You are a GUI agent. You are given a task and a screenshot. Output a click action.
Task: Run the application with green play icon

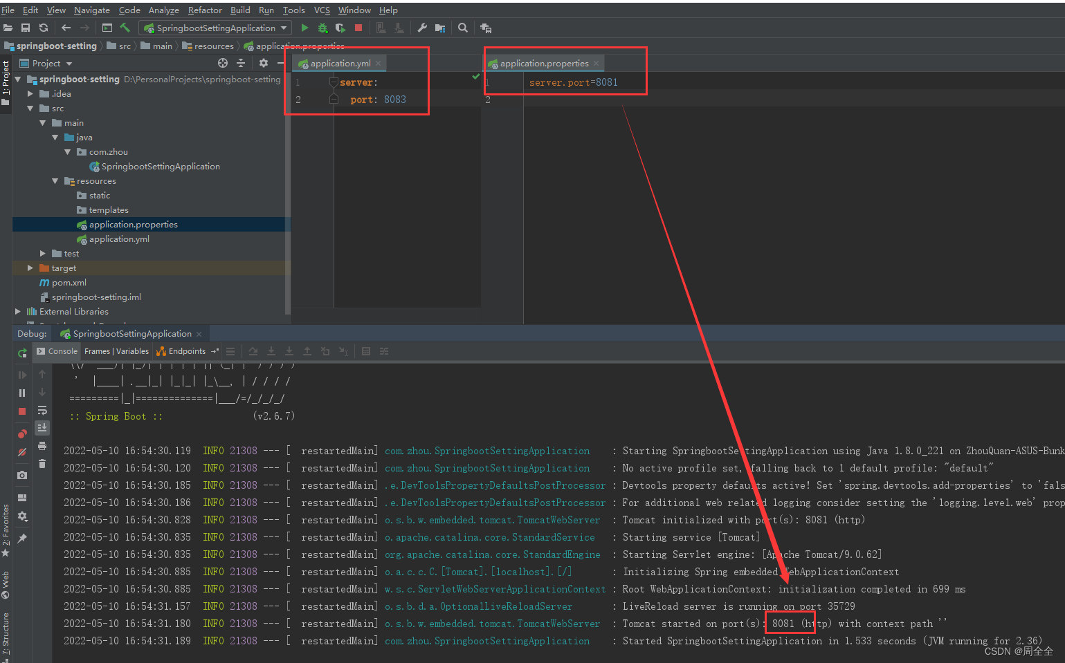(304, 28)
